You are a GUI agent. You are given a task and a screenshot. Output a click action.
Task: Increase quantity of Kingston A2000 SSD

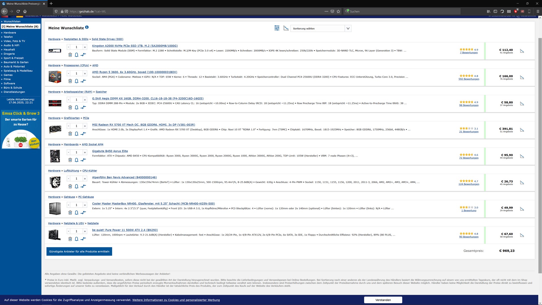pyautogui.click(x=85, y=47)
